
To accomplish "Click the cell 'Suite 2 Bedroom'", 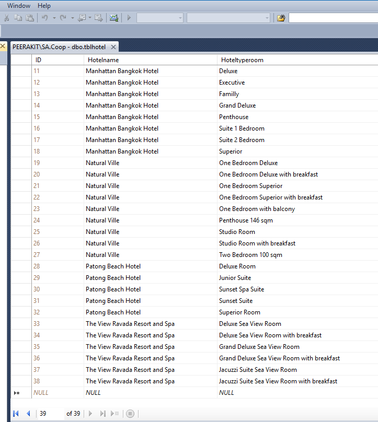I will [297, 140].
